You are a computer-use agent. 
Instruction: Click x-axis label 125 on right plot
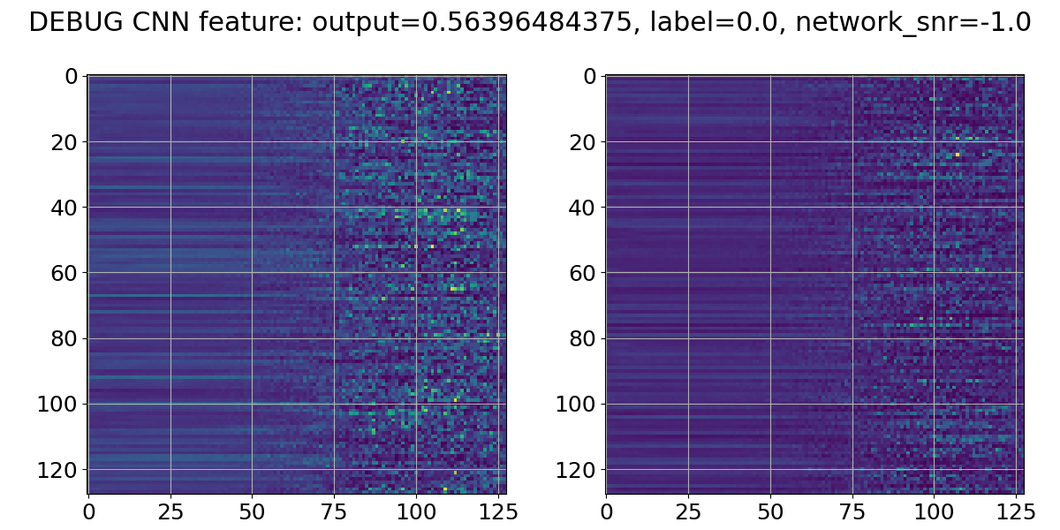click(x=1015, y=511)
